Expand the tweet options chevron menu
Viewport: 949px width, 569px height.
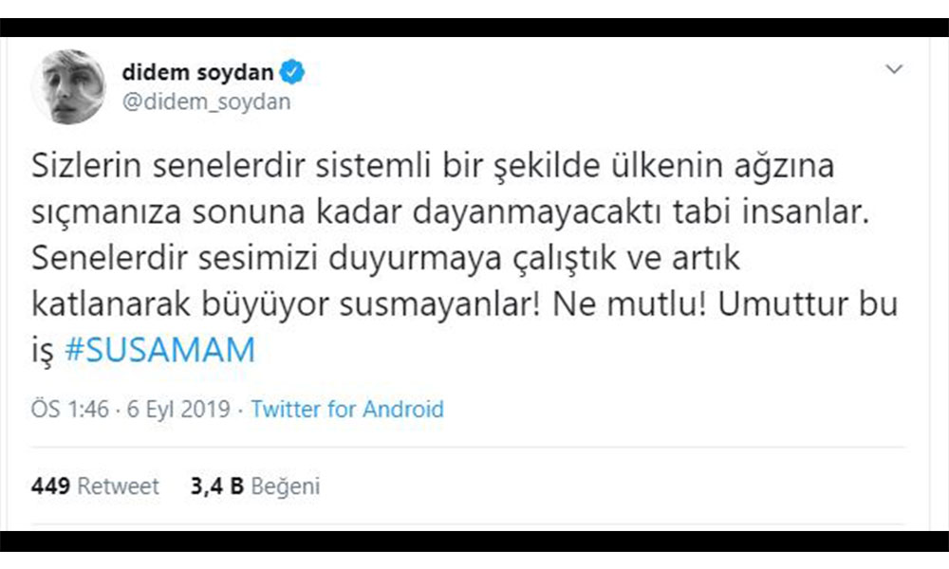click(894, 70)
